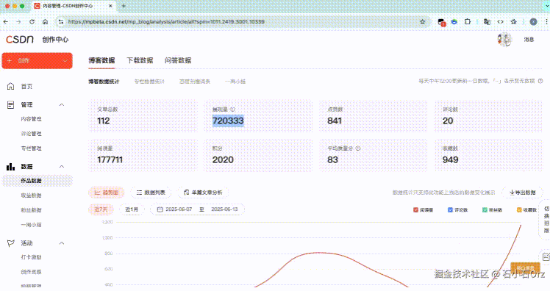Screen dimensions: 550x291
Task: Click the info icon next to 展现量
Action: click(x=232, y=109)
